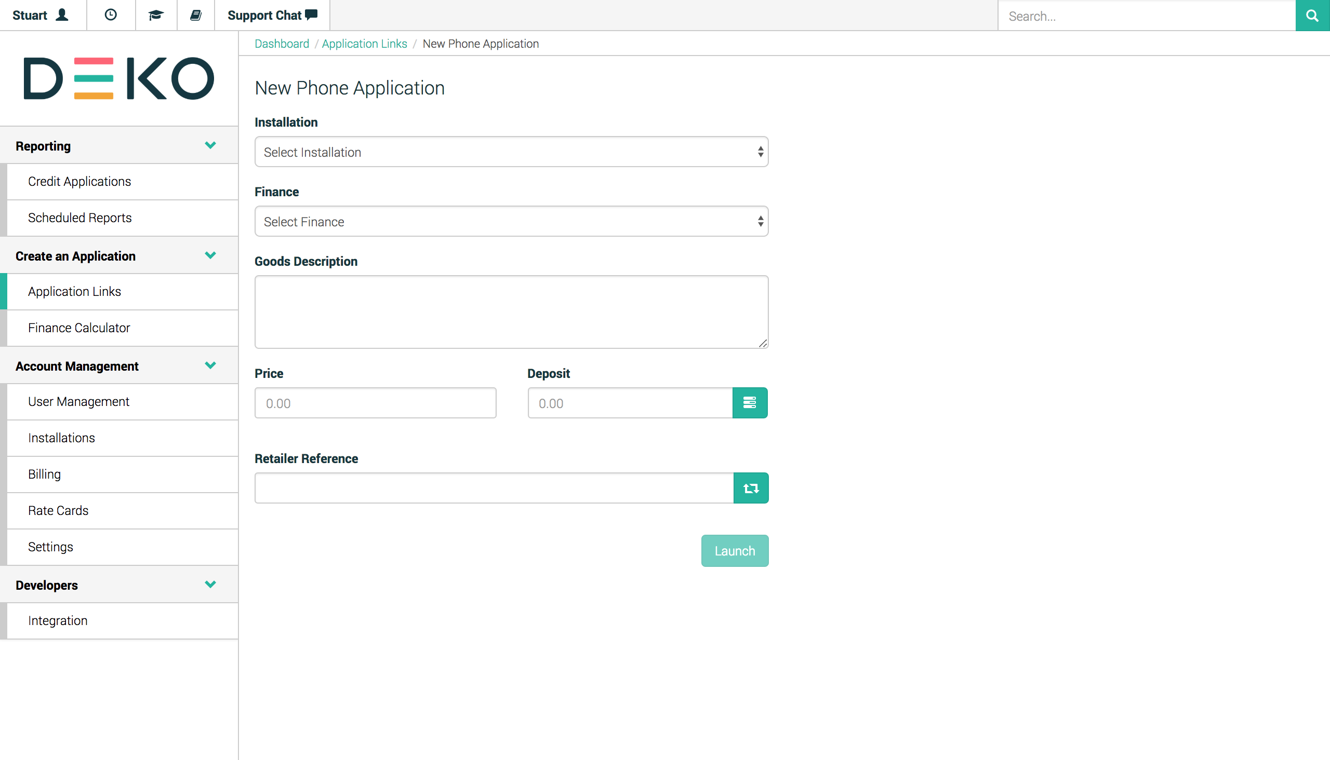
Task: Click the deposit calculator icon button
Action: coord(749,402)
